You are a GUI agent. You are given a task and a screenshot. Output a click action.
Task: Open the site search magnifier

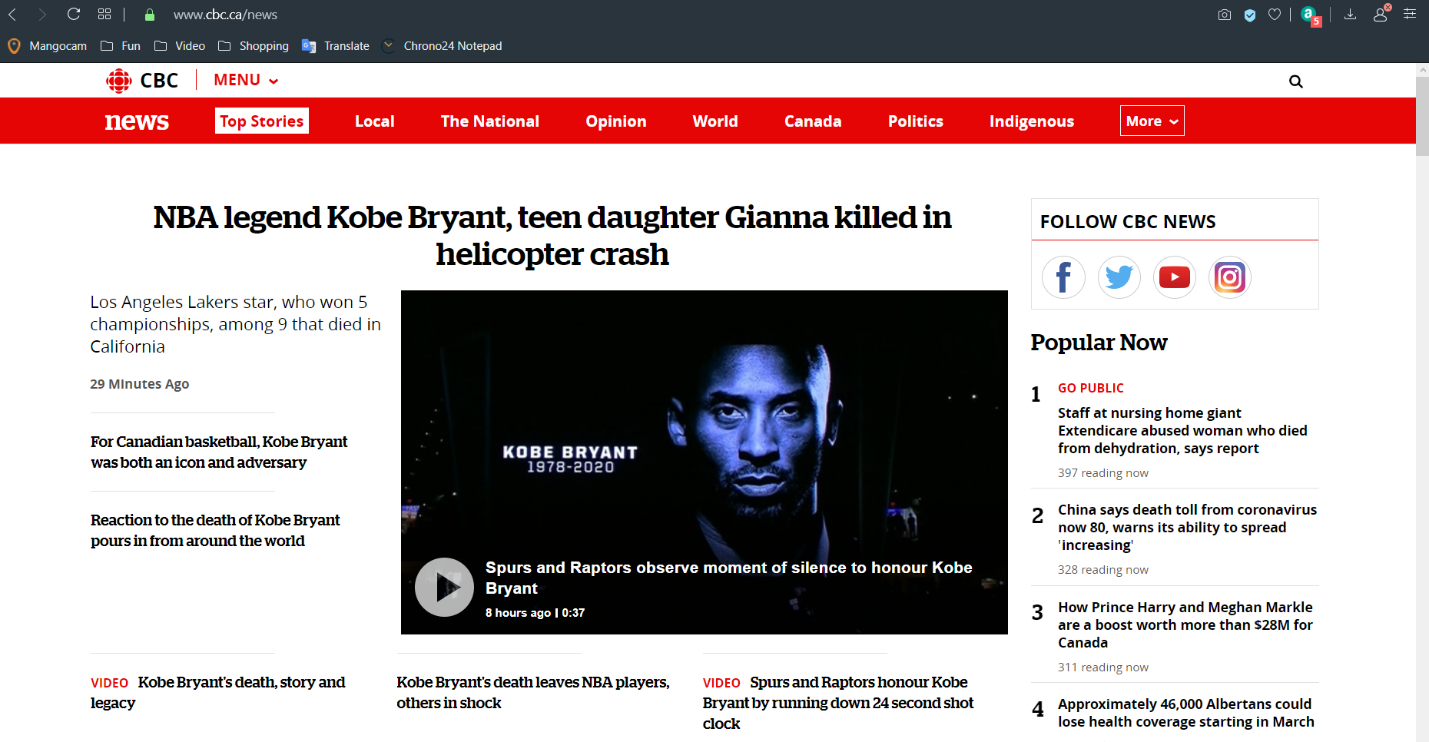(x=1295, y=81)
